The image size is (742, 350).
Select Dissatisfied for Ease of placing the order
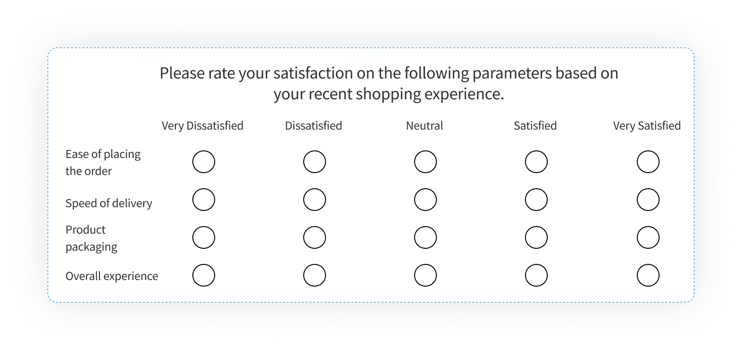(314, 161)
